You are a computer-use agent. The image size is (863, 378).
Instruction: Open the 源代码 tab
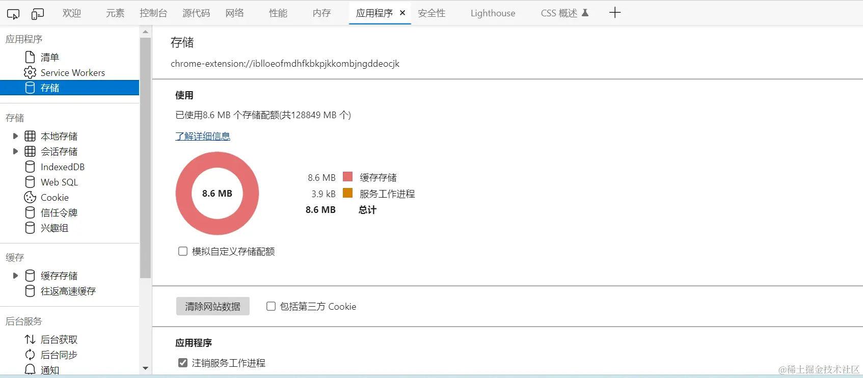196,13
